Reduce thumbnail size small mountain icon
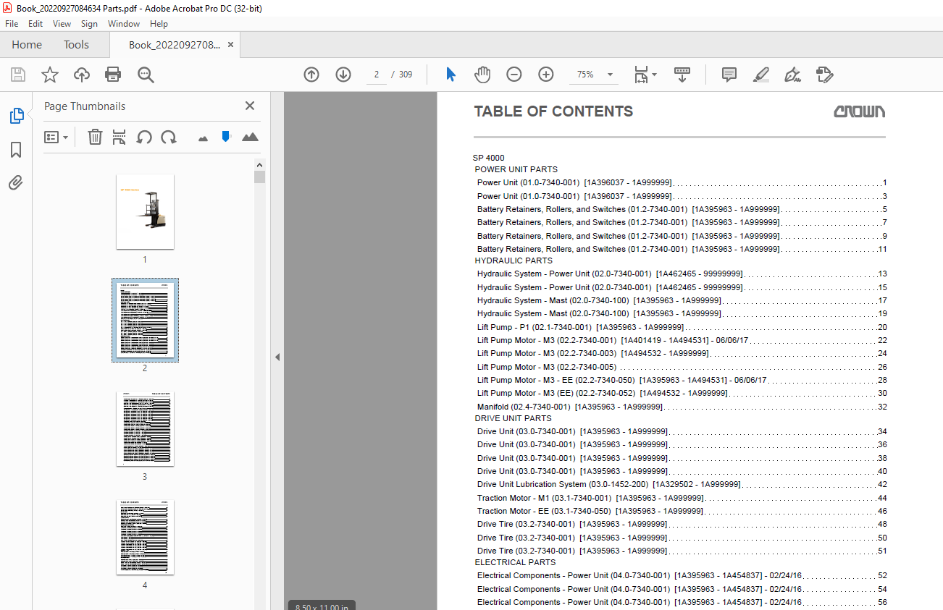This screenshot has width=943, height=610. (x=203, y=137)
